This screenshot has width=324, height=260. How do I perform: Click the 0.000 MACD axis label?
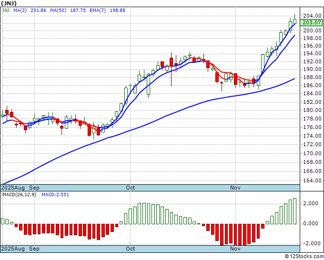pyautogui.click(x=311, y=223)
